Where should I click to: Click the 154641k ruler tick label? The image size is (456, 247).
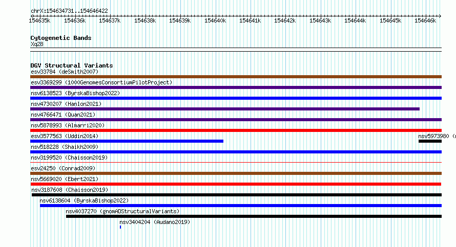click(x=250, y=20)
